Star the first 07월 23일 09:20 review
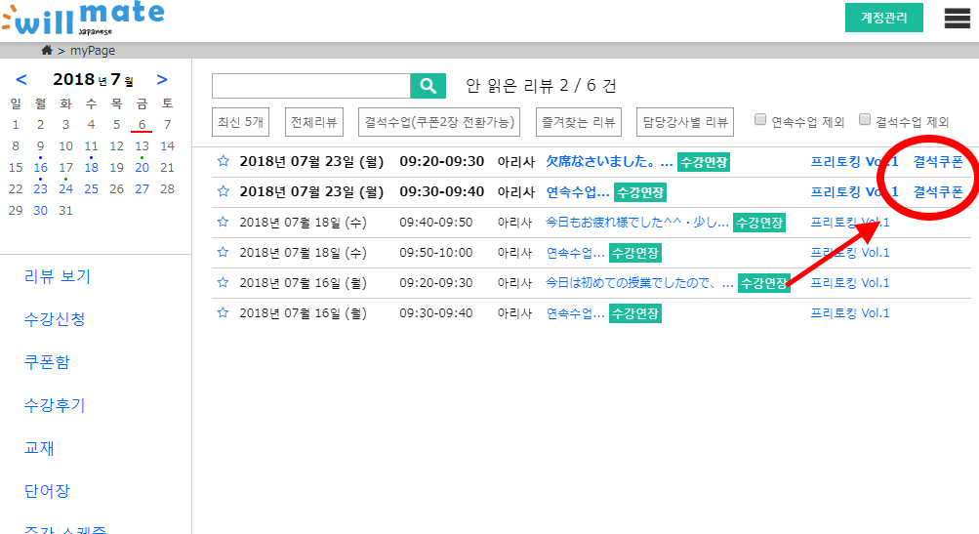979x534 pixels. tap(223, 161)
